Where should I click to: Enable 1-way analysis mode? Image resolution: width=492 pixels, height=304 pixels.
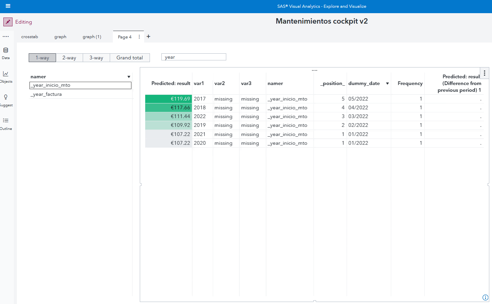42,57
